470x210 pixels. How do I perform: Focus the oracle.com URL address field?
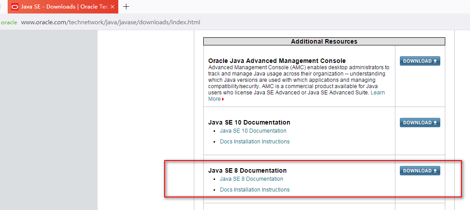[x=111, y=22]
